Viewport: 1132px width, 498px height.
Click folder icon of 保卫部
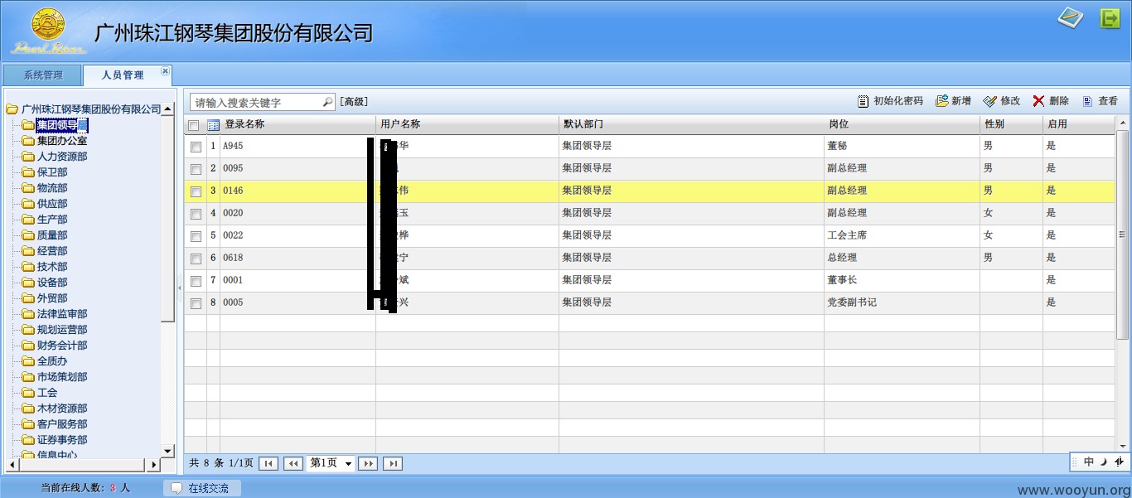[x=28, y=172]
